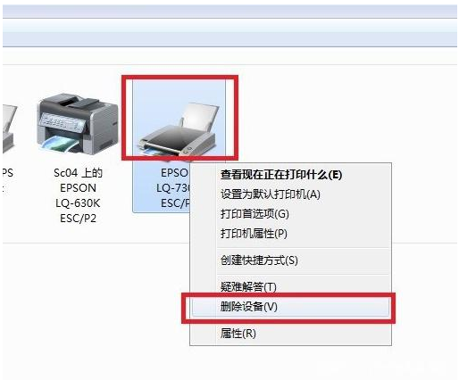Click the window title bar strip at top

click(229, 12)
